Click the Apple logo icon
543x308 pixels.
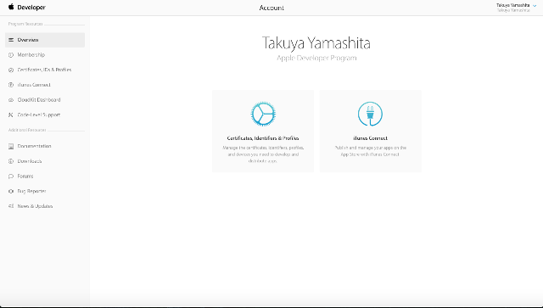point(11,7)
